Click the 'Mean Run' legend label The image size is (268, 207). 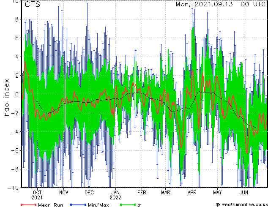click(51, 205)
